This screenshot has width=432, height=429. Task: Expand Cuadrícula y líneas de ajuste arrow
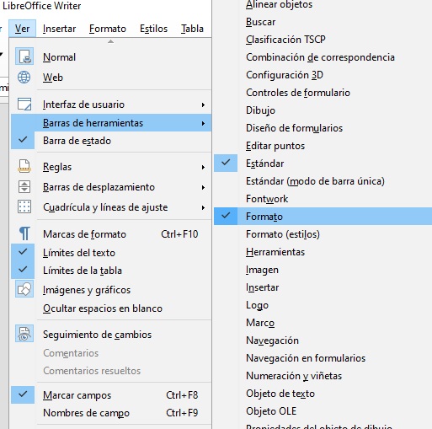click(x=203, y=207)
